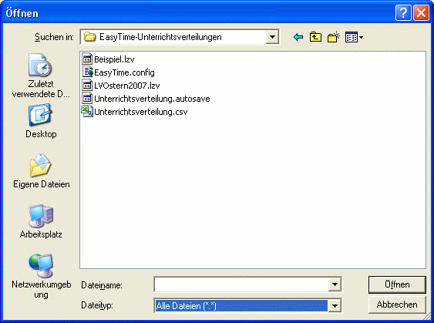Screen dimensions: 434x323
Task: Click the Öffnen button
Action: point(397,284)
